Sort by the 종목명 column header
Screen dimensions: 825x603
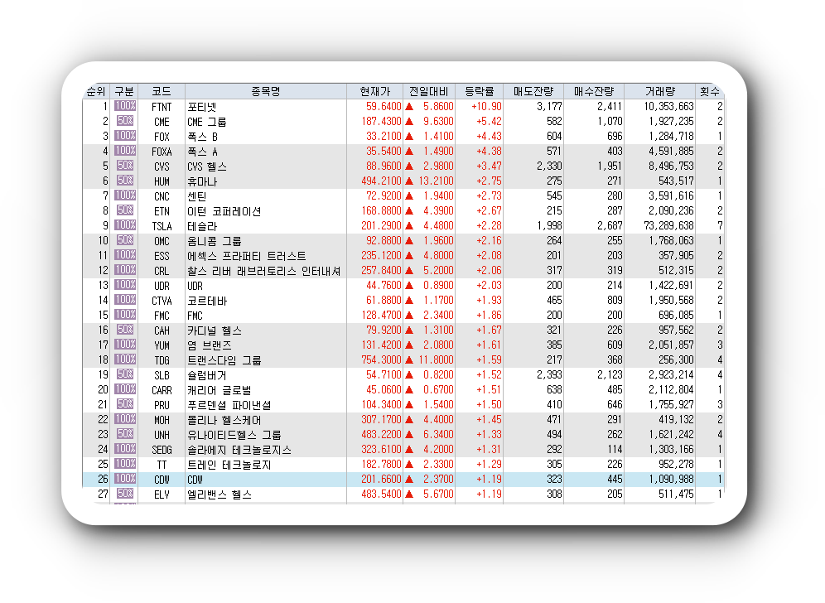pyautogui.click(x=266, y=92)
